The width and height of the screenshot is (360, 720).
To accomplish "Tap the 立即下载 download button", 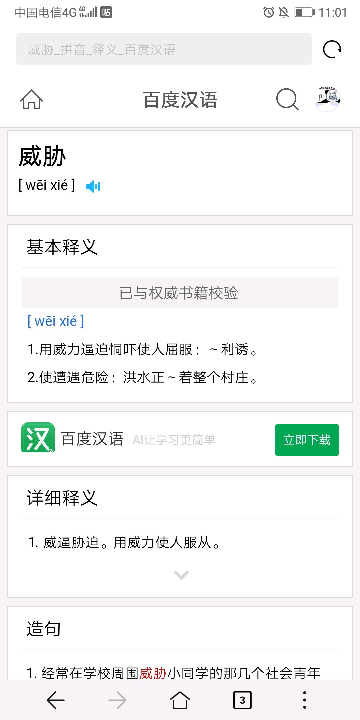I will click(307, 440).
